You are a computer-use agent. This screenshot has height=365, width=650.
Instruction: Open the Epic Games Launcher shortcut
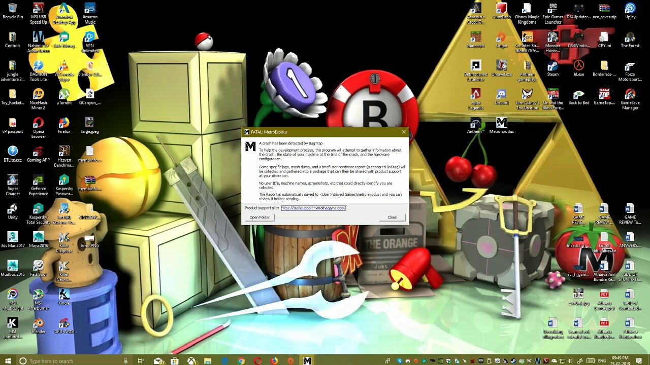pos(552,14)
